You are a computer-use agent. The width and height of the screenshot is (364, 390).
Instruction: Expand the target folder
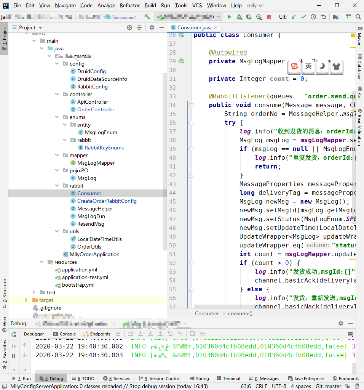pyautogui.click(x=26, y=300)
